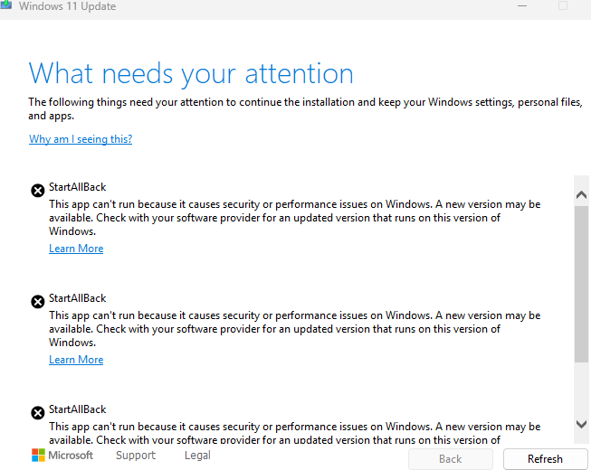
Task: Open Learn More under first StartAllBack entry
Action: click(x=76, y=249)
